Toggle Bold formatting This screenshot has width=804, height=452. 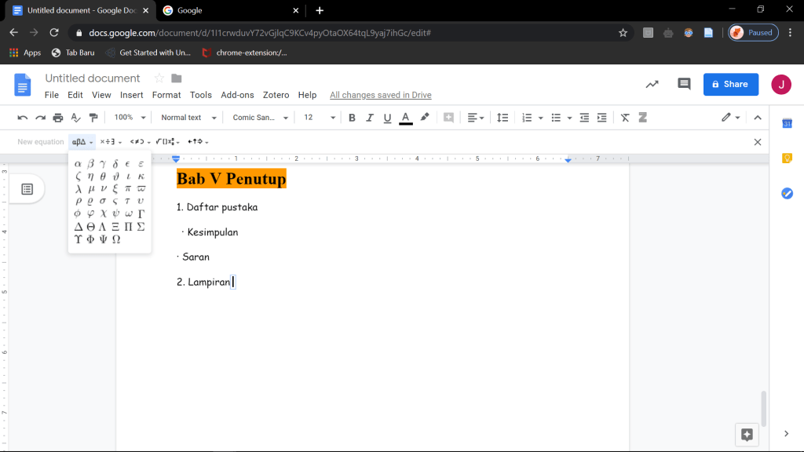click(x=352, y=118)
